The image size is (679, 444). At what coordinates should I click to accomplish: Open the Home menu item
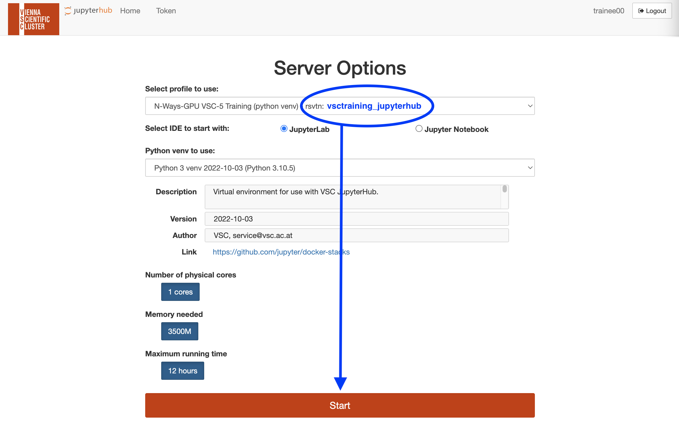[130, 11]
